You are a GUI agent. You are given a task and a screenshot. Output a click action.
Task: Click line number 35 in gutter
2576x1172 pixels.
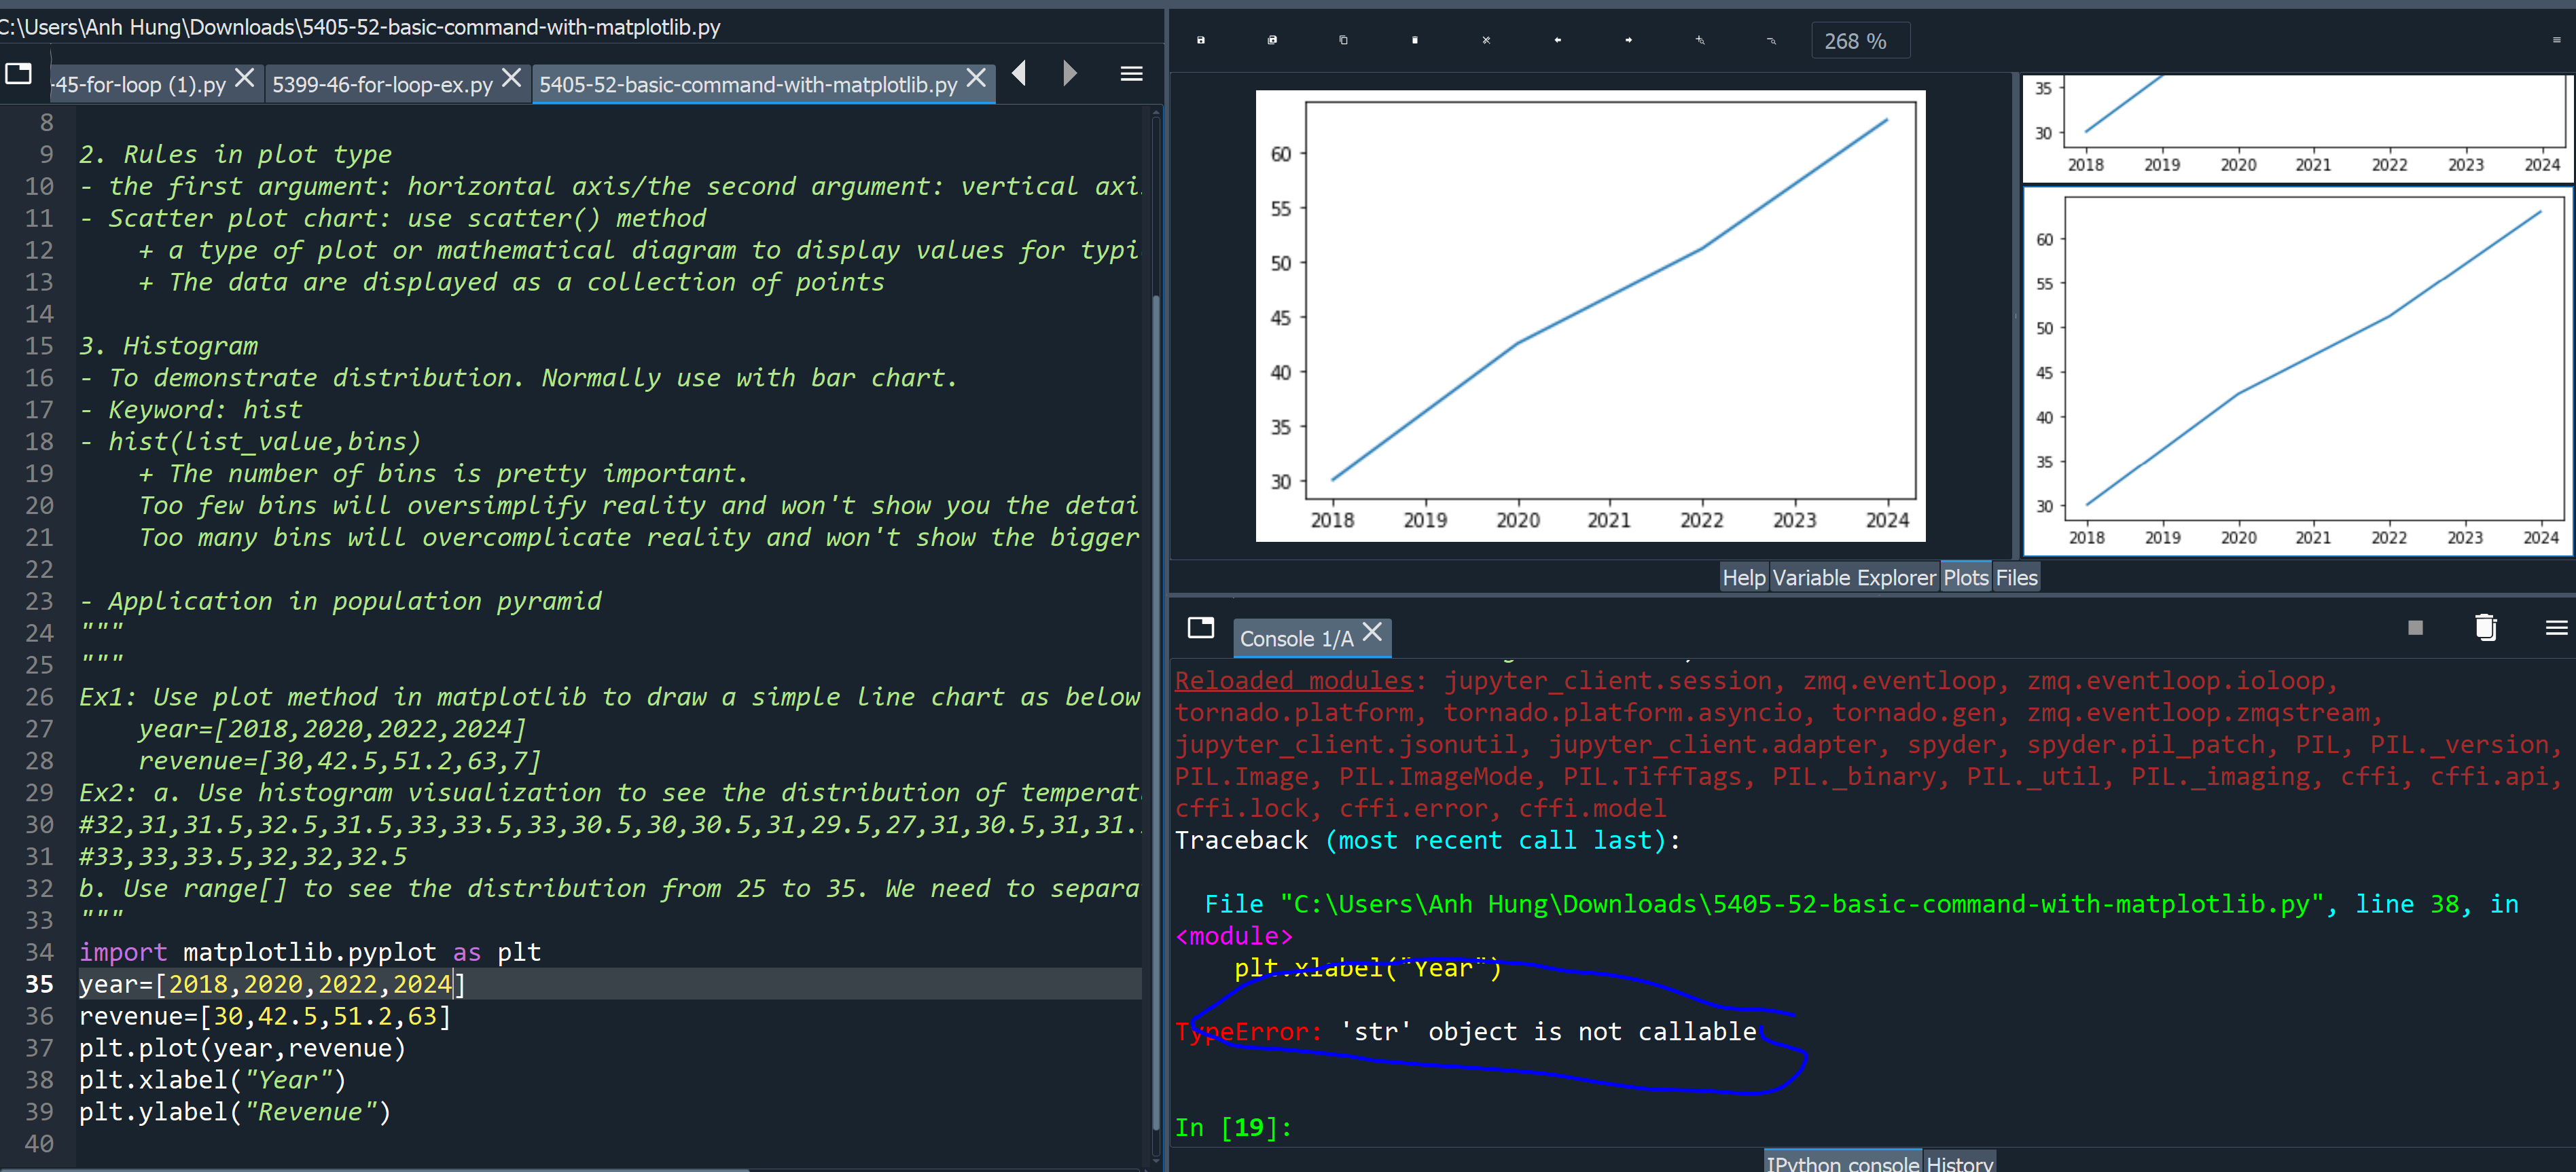tap(39, 983)
